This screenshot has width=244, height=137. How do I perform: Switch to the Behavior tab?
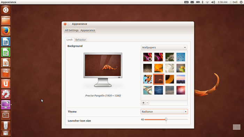(81, 40)
